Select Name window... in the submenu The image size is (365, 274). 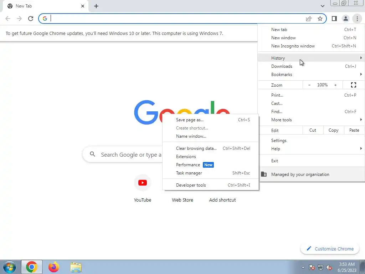point(211,136)
